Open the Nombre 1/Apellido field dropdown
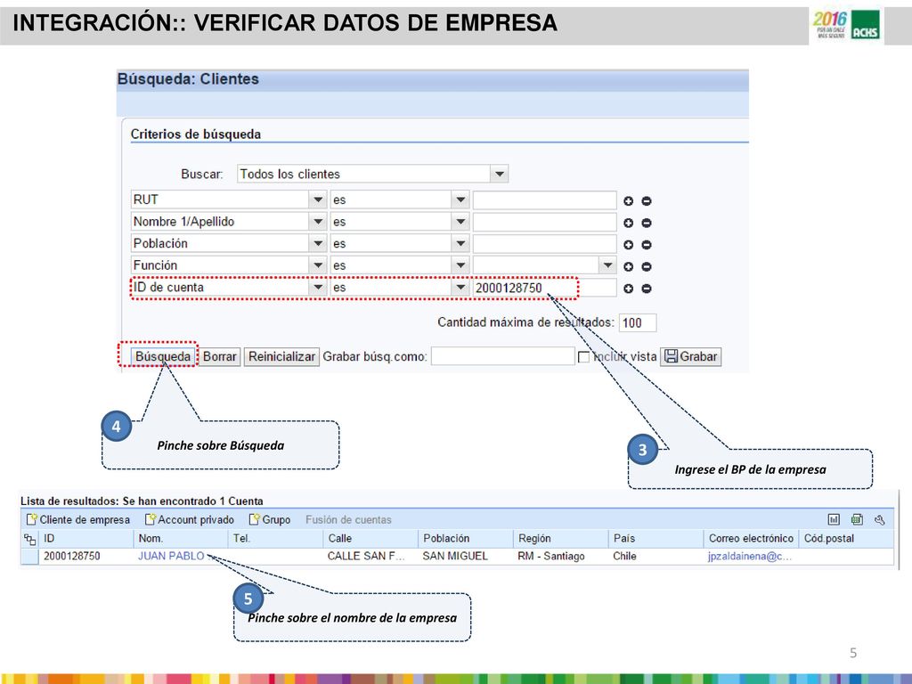The width and height of the screenshot is (912, 684). (318, 222)
